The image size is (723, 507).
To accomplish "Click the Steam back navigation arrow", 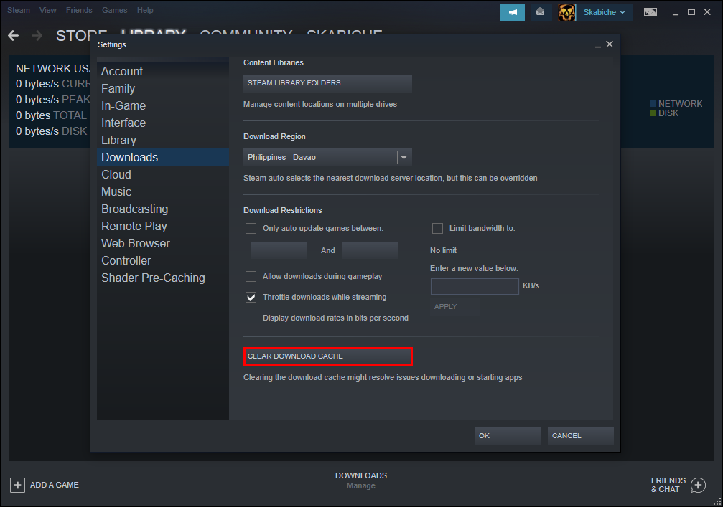I will click(x=14, y=35).
